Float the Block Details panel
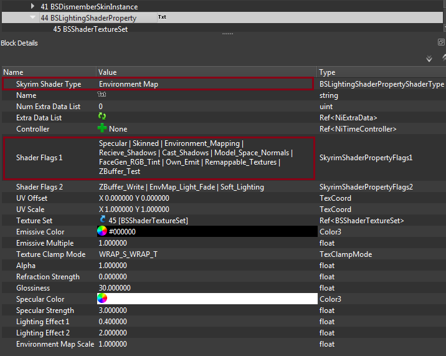 (x=441, y=42)
